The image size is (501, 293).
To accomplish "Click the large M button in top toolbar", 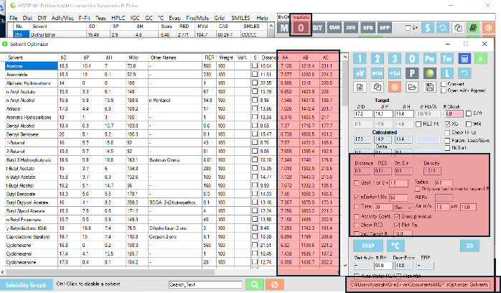I will [284, 29].
